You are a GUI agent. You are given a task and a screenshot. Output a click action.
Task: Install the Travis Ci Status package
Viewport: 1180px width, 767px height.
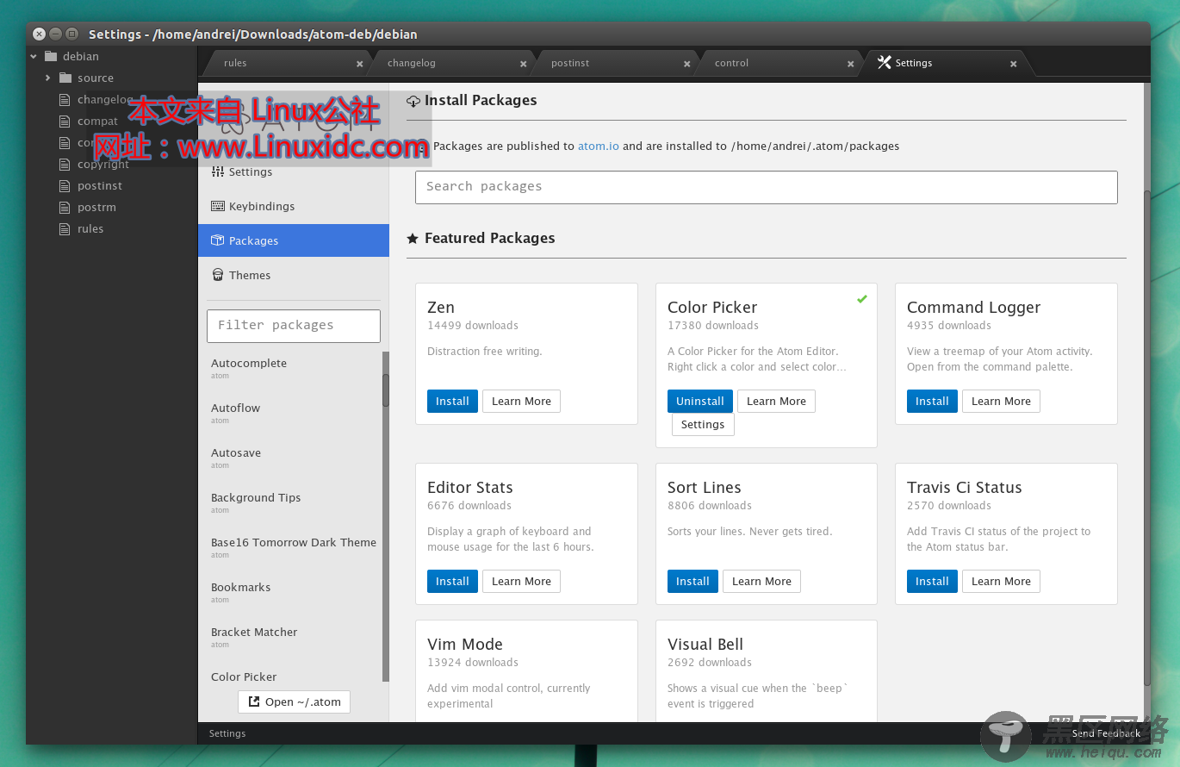932,582
